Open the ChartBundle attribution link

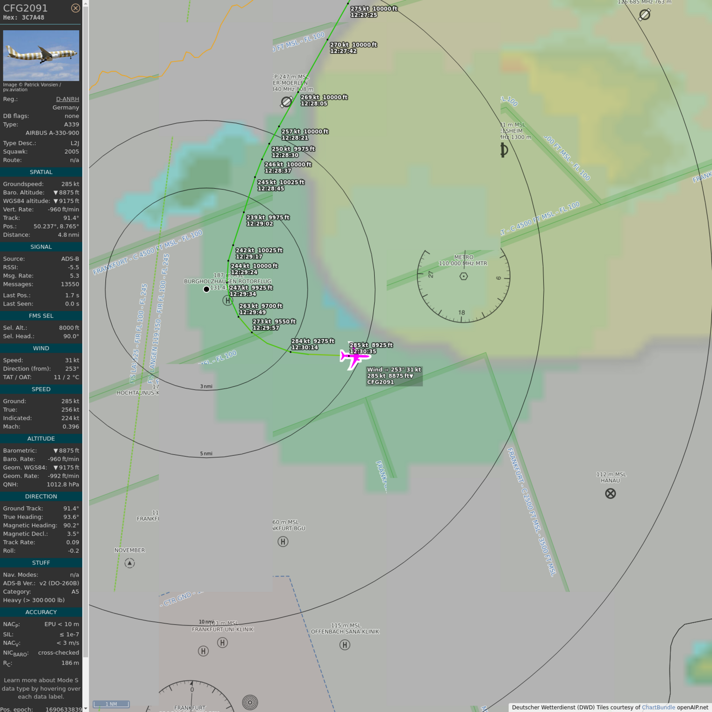pos(658,708)
